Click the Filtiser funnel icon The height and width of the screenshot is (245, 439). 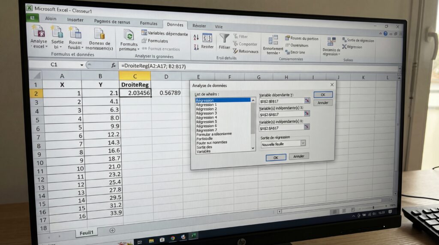(224, 38)
